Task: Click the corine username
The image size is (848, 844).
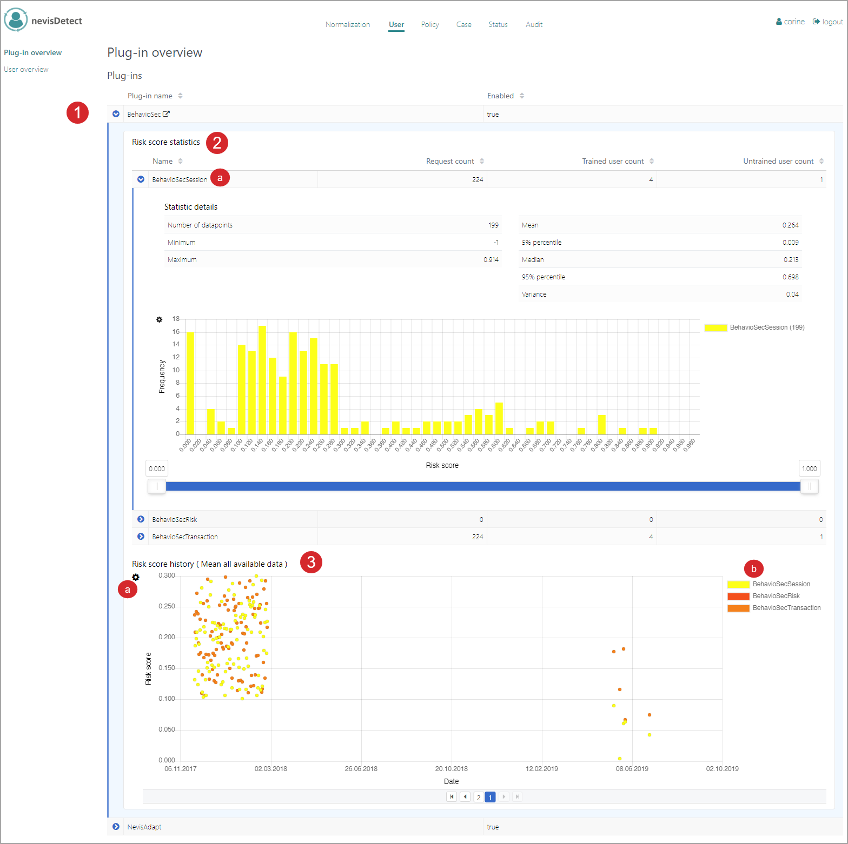Action: pyautogui.click(x=794, y=22)
